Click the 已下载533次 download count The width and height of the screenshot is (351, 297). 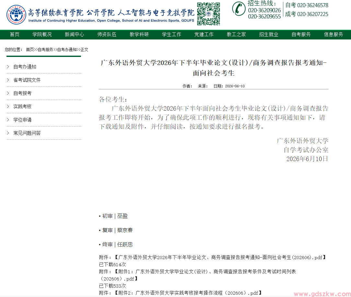[x=112, y=286]
